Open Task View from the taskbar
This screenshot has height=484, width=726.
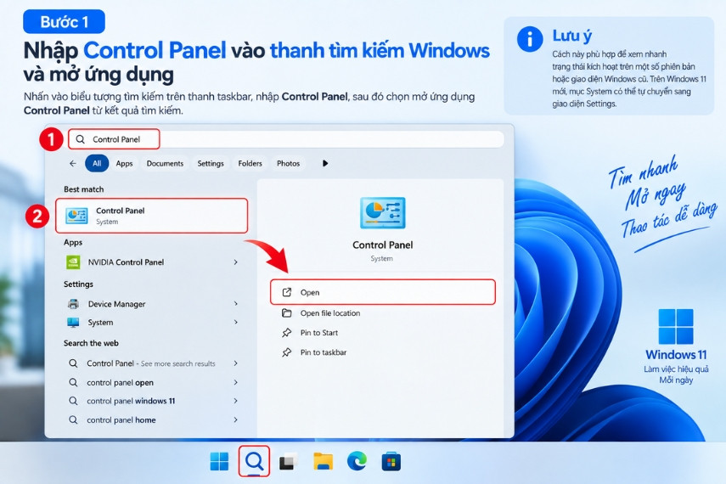tap(288, 462)
